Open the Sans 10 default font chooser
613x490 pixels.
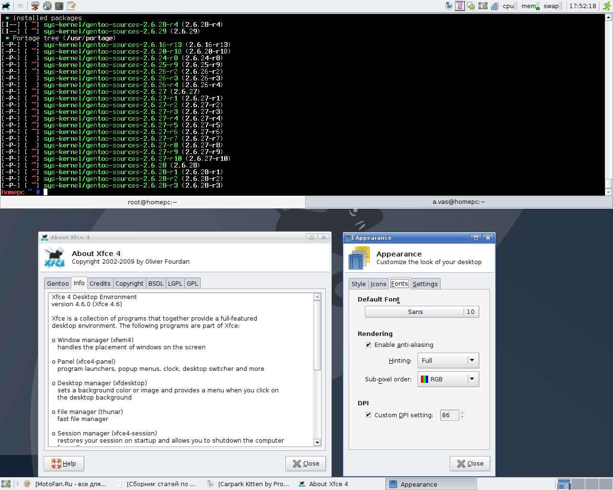tap(422, 312)
